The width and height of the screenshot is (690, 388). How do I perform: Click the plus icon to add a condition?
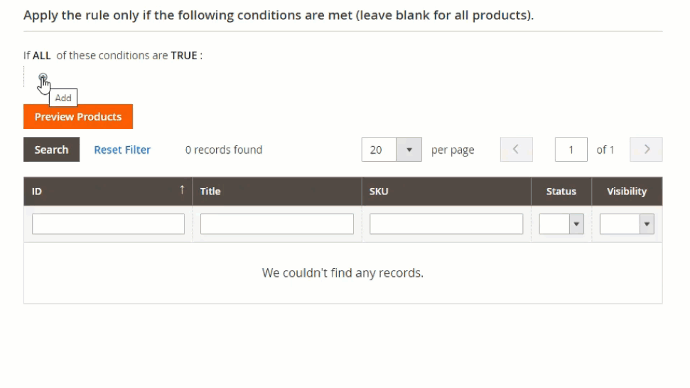[43, 77]
